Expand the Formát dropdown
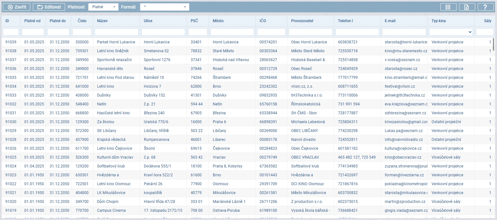Screen dimensions: 497x220 [x=164, y=7]
